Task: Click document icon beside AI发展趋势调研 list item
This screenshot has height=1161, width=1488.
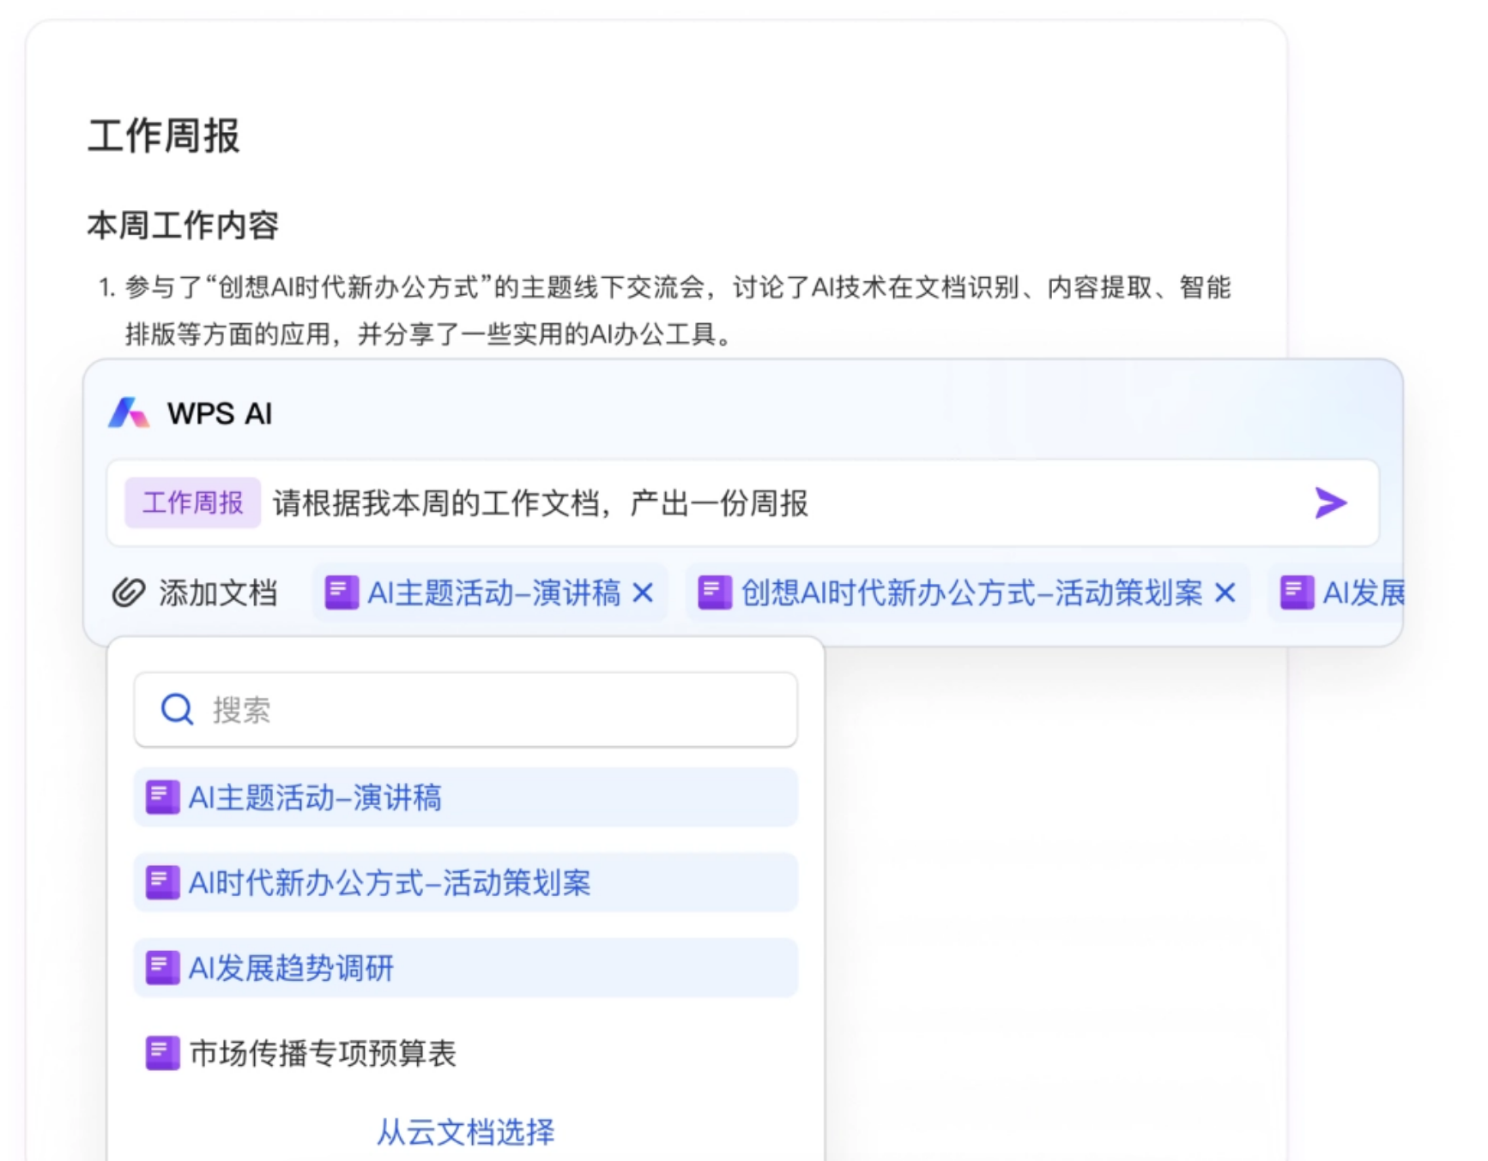Action: coord(162,968)
